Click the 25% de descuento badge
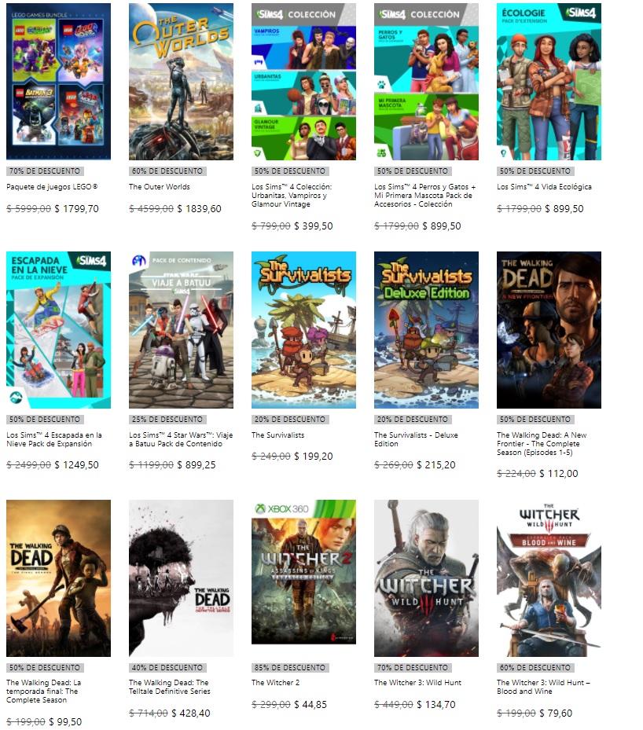Viewport: 643px width, 730px height. pyautogui.click(x=167, y=420)
